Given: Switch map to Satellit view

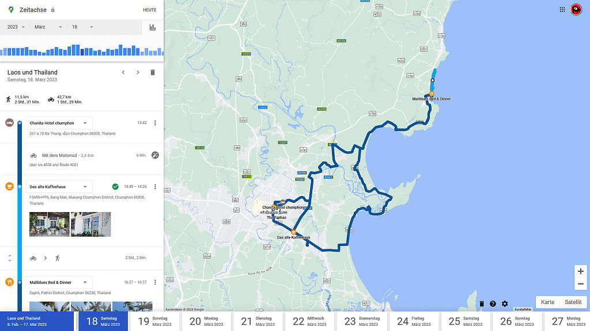Looking at the screenshot, I should [x=573, y=302].
